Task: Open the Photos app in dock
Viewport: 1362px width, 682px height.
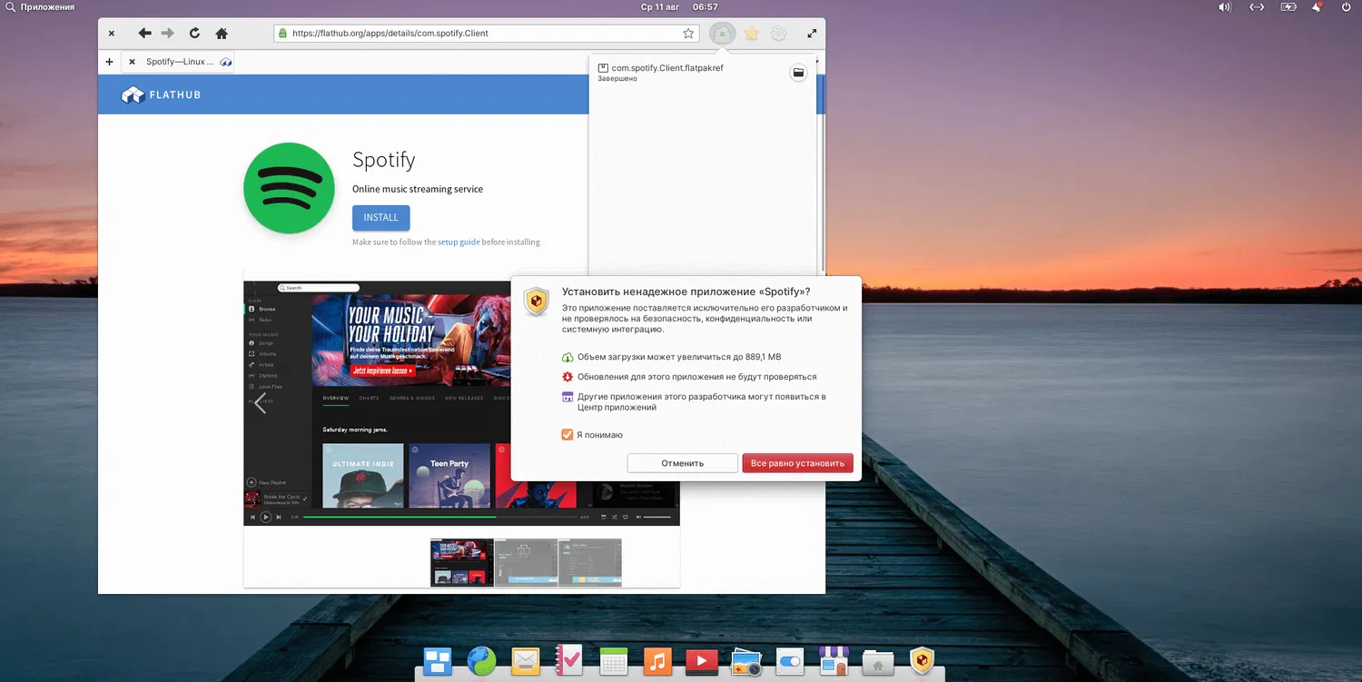Action: point(745,661)
